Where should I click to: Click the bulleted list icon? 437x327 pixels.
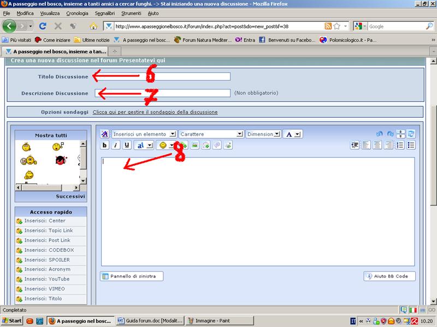(x=411, y=145)
